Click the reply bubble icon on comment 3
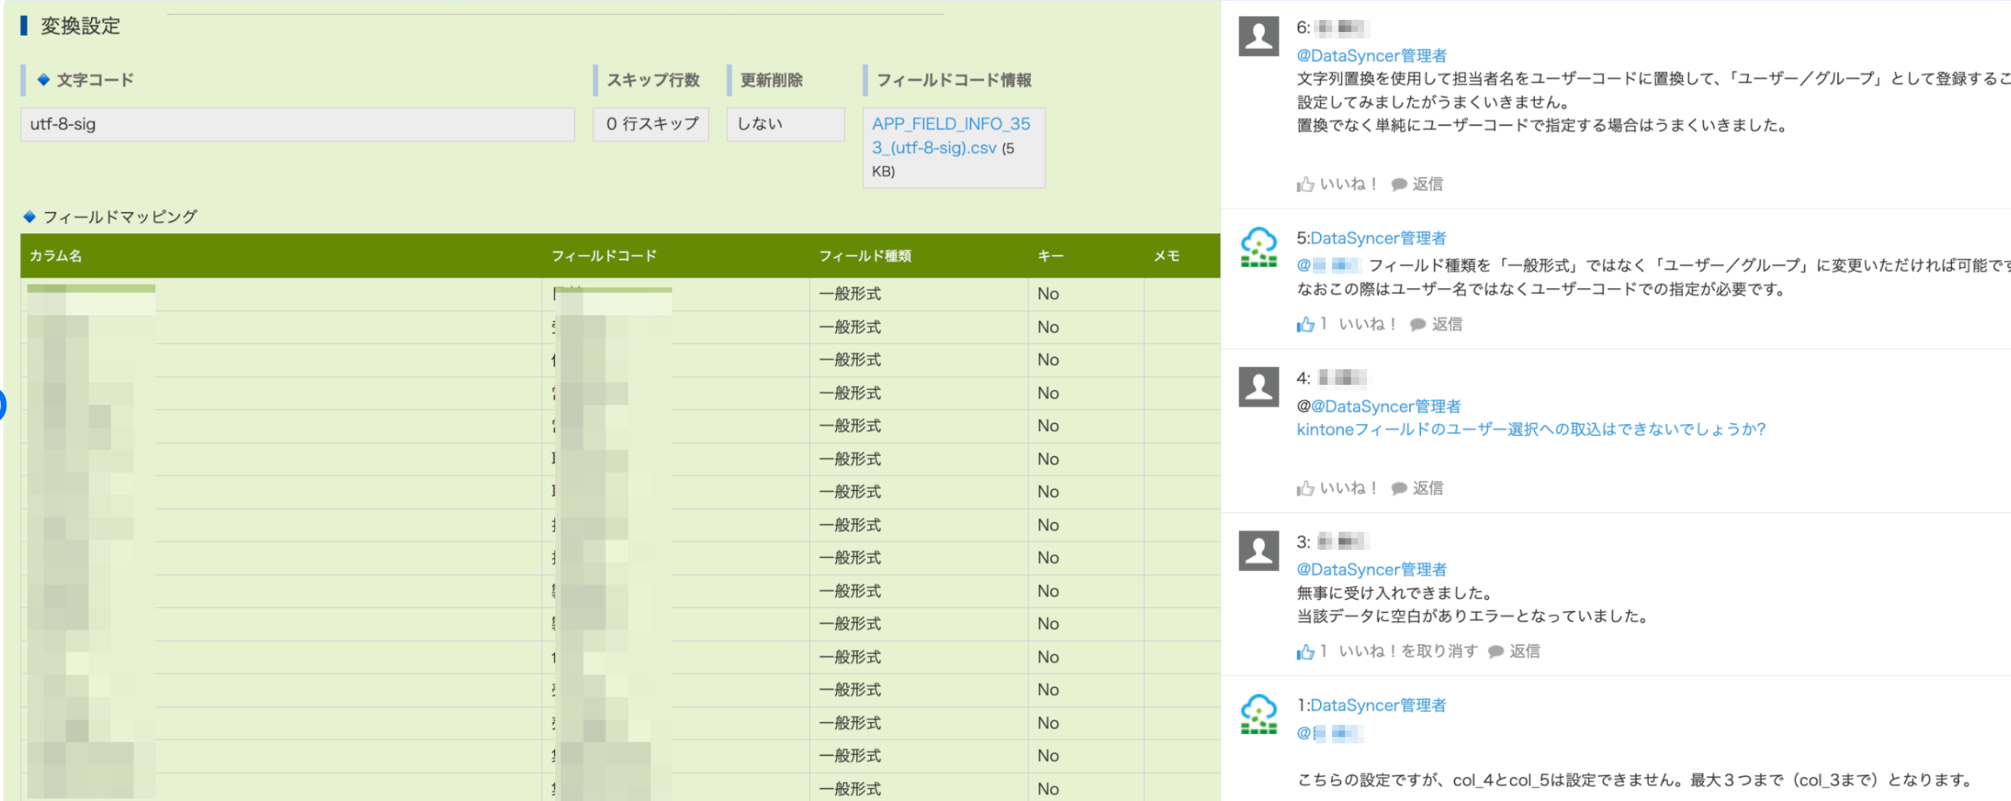This screenshot has width=2011, height=801. 1496,652
